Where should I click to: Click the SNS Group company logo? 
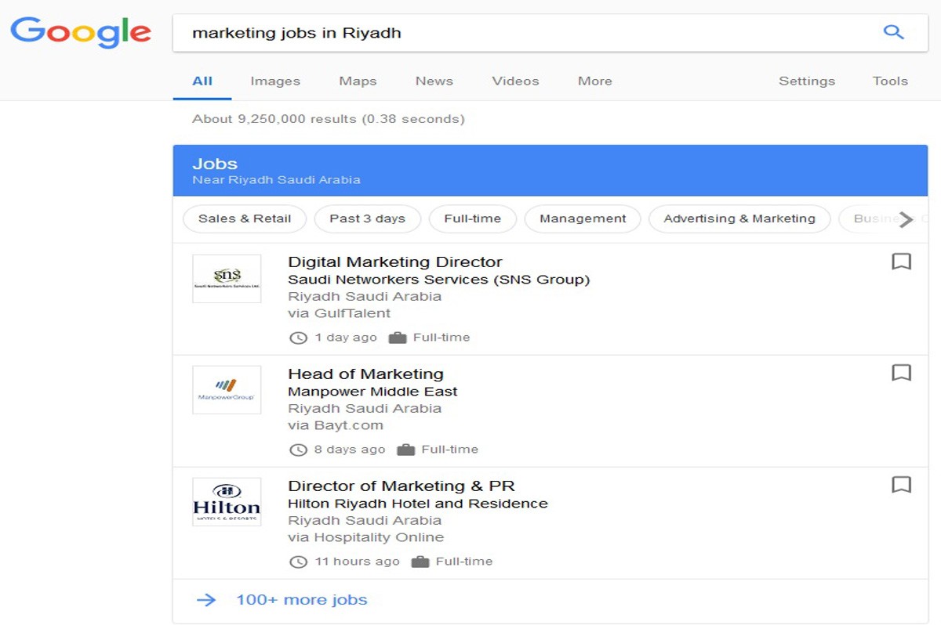tap(227, 279)
